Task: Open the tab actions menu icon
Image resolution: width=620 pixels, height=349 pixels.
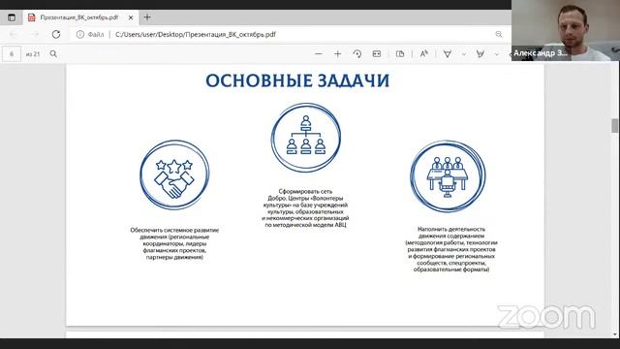Action: pyautogui.click(x=12, y=17)
